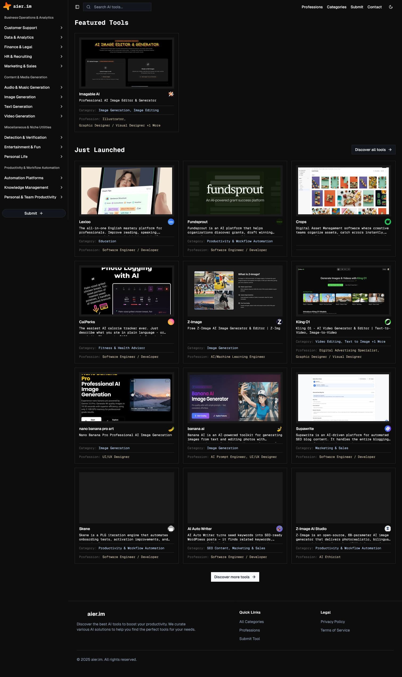This screenshot has height=677, width=402.
Task: Click the arrow in Discover all tools
Action: 390,150
